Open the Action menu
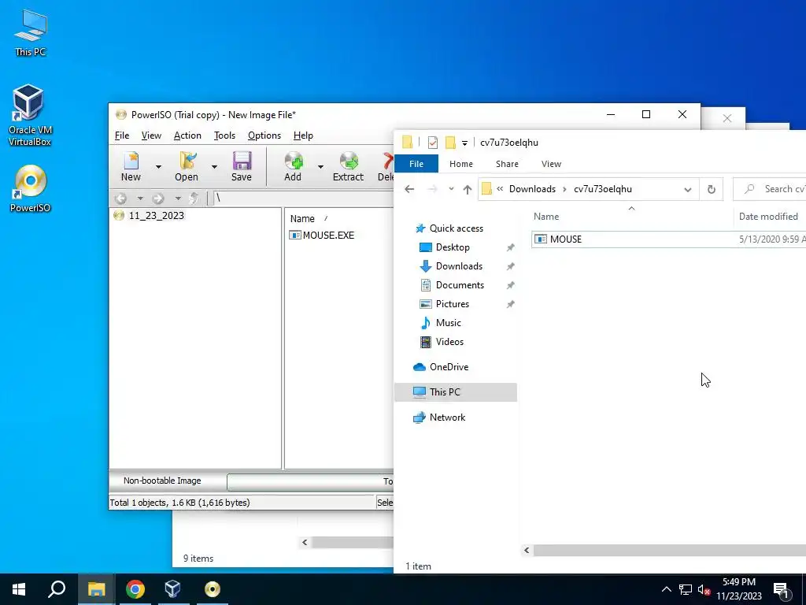This screenshot has height=605, width=806. click(187, 135)
